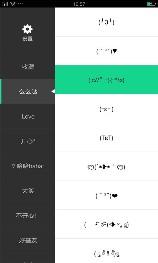Open the 收藏 favorites category
The image size is (158, 263).
(28, 67)
